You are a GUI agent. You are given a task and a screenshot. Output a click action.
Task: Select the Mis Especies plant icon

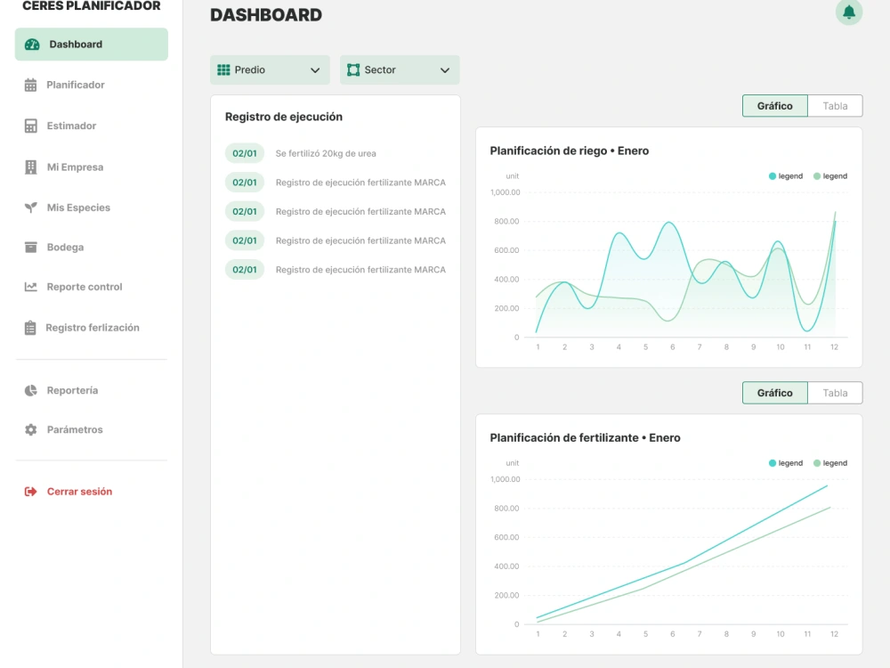29,207
